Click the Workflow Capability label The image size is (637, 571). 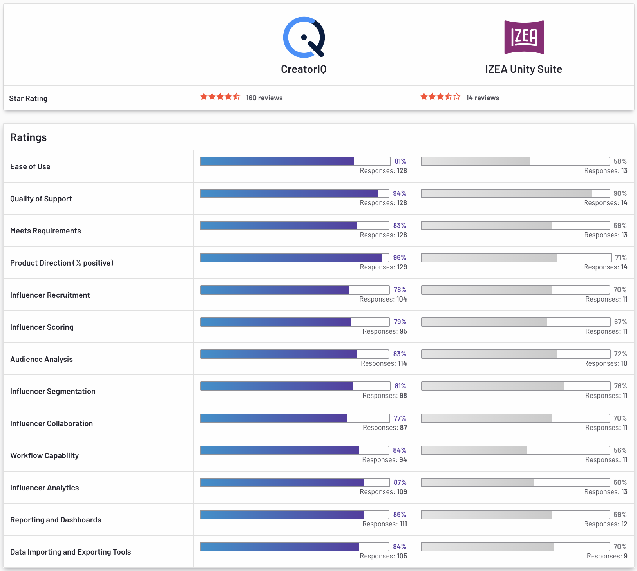tap(45, 456)
